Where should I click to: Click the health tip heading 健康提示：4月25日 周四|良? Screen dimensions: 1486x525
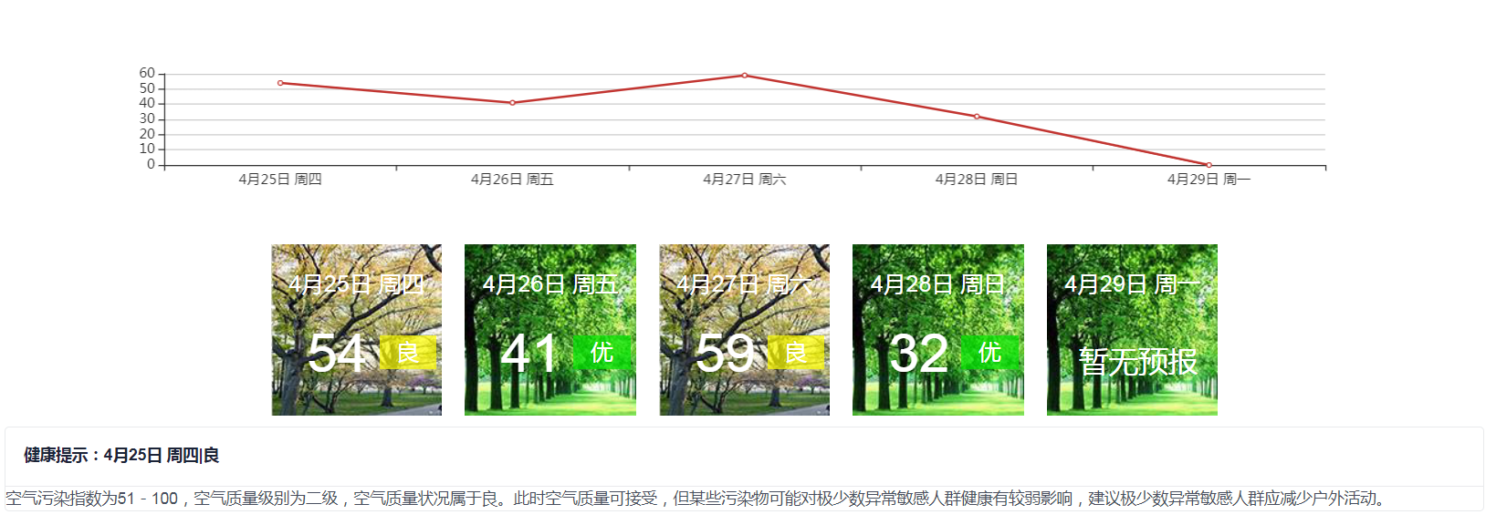121,456
